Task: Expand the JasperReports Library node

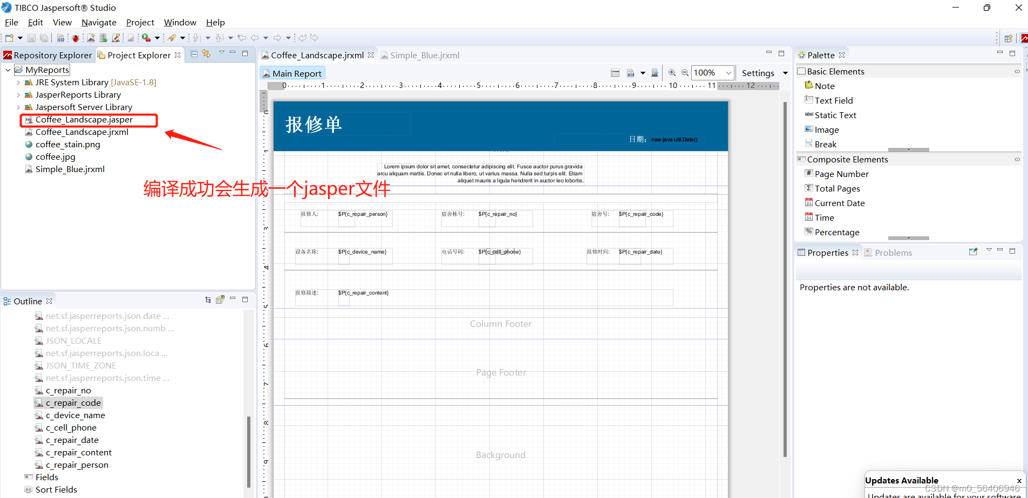Action: tap(18, 94)
